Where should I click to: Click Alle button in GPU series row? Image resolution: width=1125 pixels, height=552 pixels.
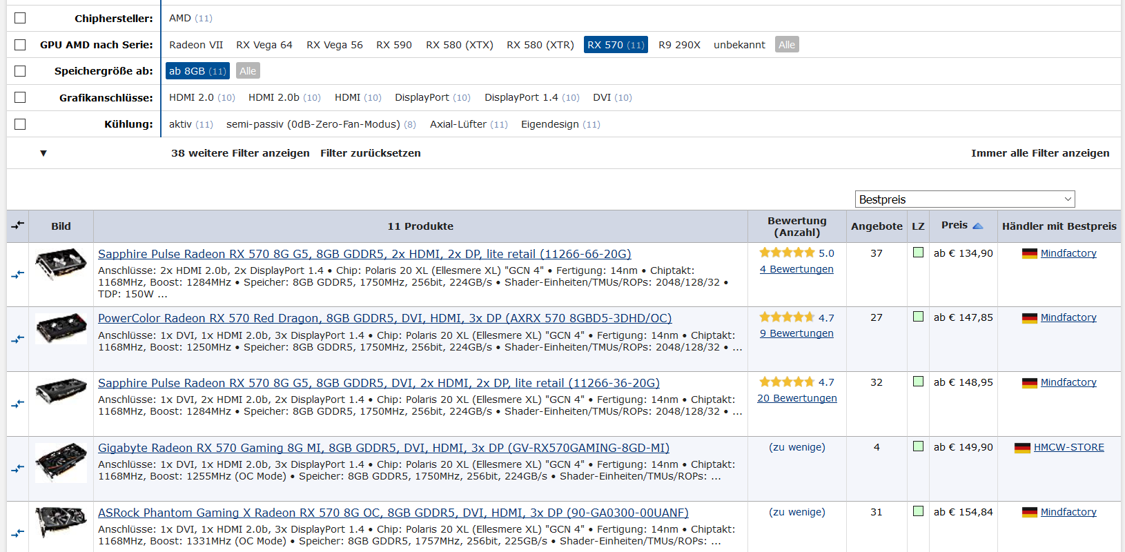tap(787, 45)
